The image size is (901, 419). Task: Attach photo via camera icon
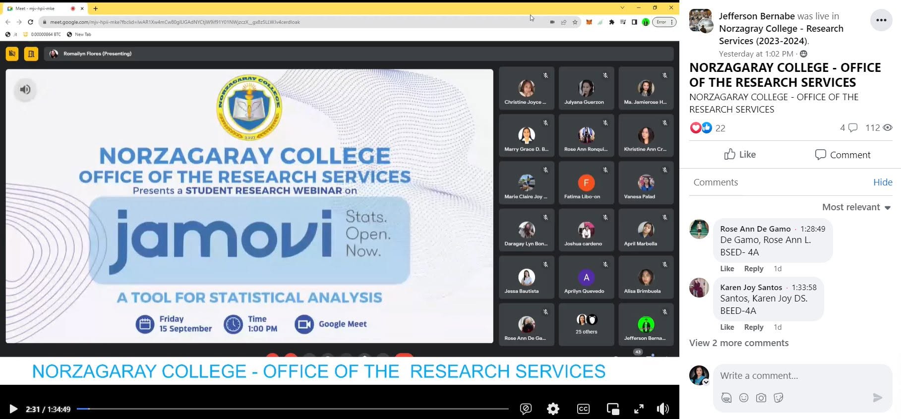coord(761,398)
